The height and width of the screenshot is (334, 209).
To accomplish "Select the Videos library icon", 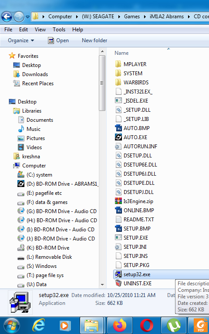I will 21,147.
